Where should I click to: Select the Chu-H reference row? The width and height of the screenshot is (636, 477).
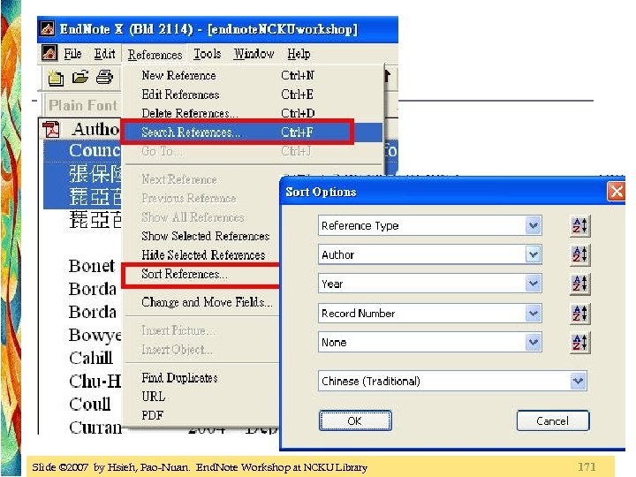pos(95,382)
